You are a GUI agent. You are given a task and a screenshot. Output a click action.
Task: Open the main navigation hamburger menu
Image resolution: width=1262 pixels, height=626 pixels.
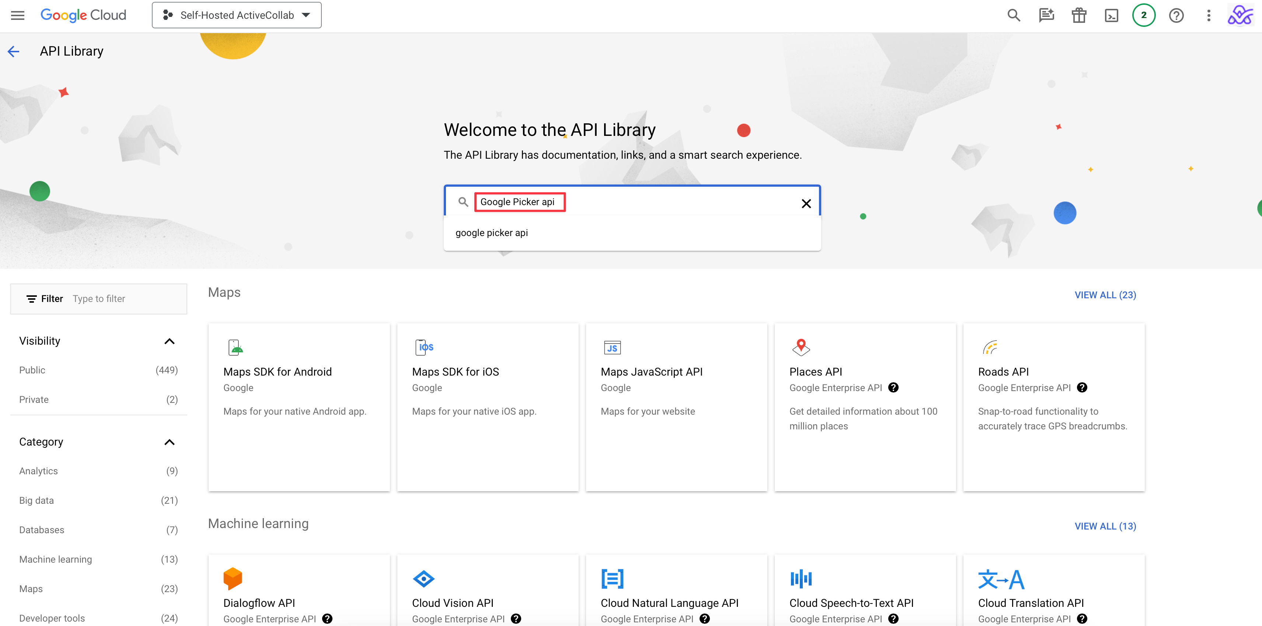pos(18,15)
